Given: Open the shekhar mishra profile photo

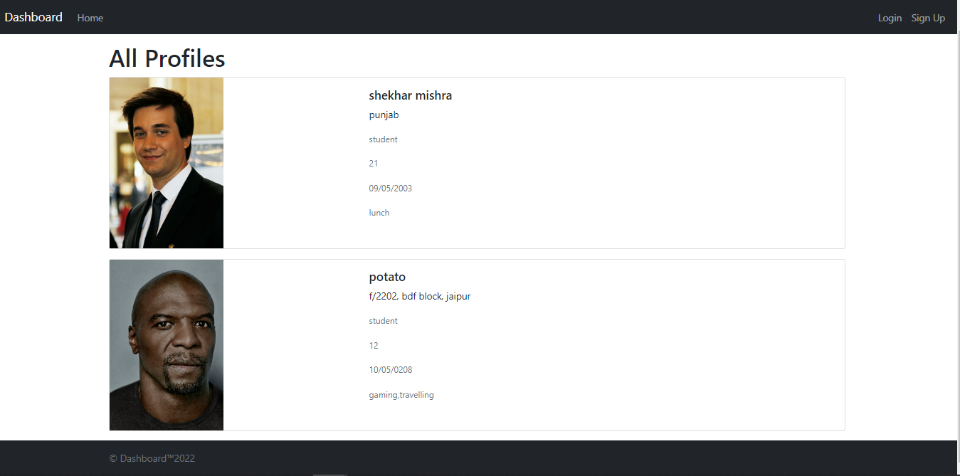Looking at the screenshot, I should tap(166, 162).
